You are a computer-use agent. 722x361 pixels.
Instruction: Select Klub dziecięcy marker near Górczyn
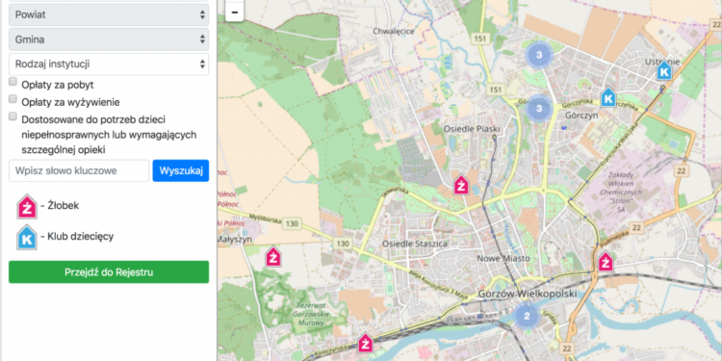click(608, 97)
